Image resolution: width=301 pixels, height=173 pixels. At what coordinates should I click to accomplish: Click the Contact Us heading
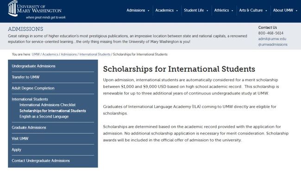tap(267, 27)
